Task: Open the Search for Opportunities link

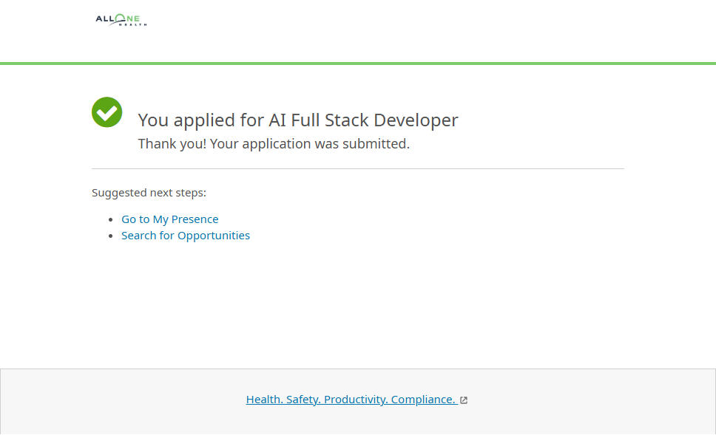Action: [x=185, y=236]
